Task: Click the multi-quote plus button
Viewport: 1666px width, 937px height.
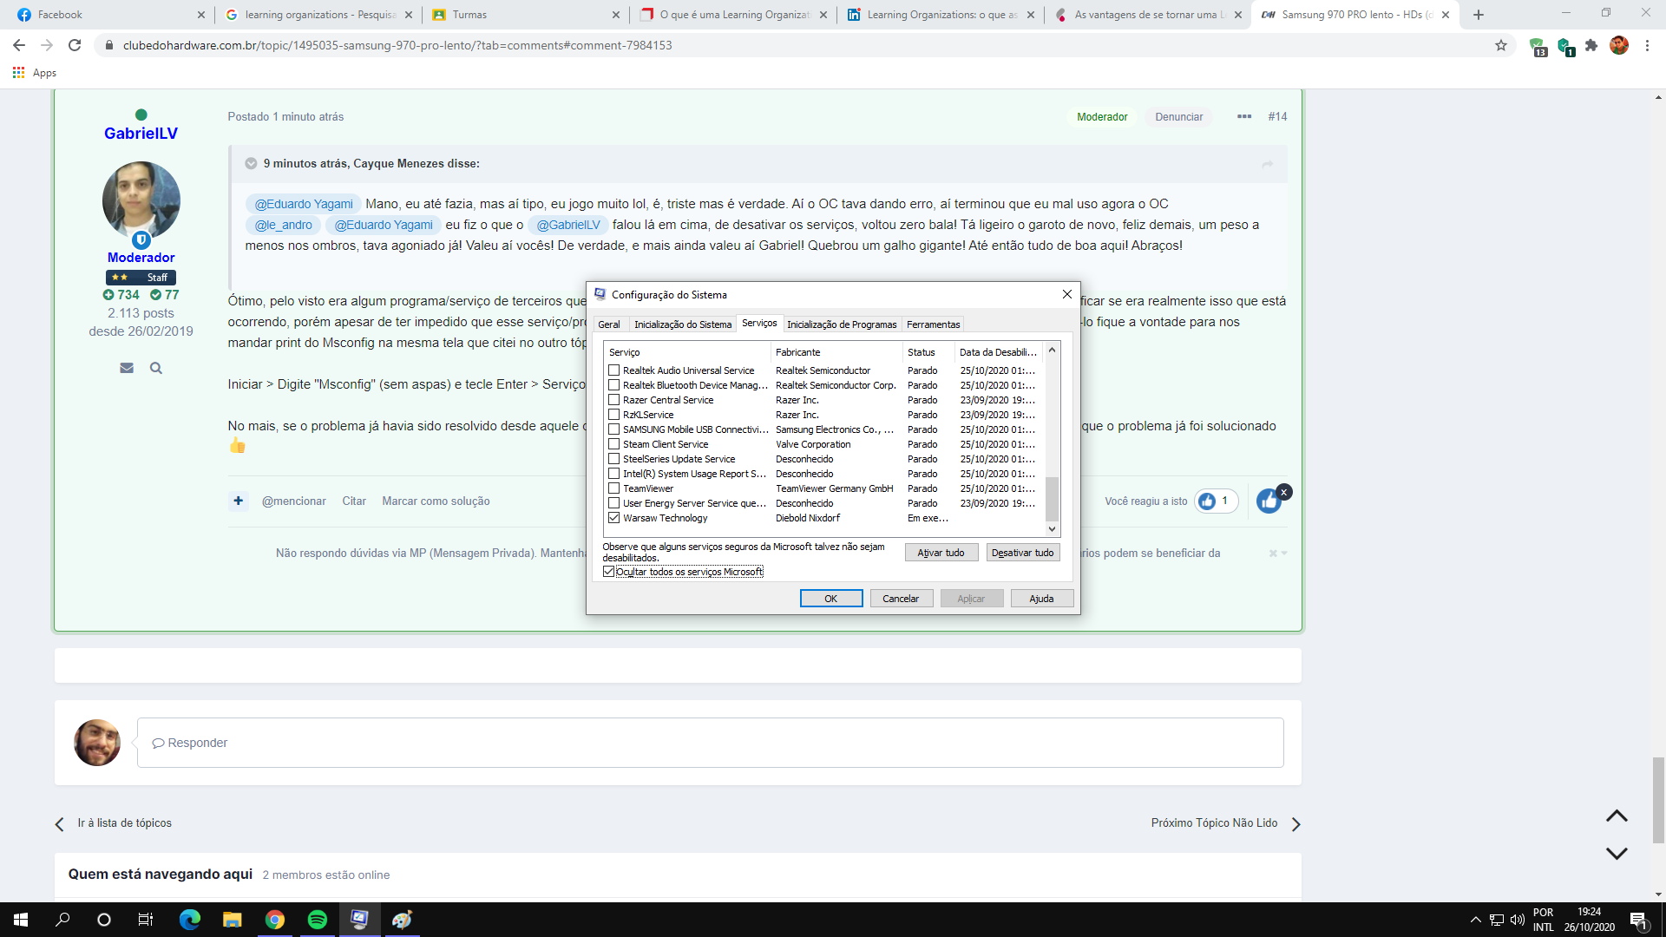Action: point(238,501)
